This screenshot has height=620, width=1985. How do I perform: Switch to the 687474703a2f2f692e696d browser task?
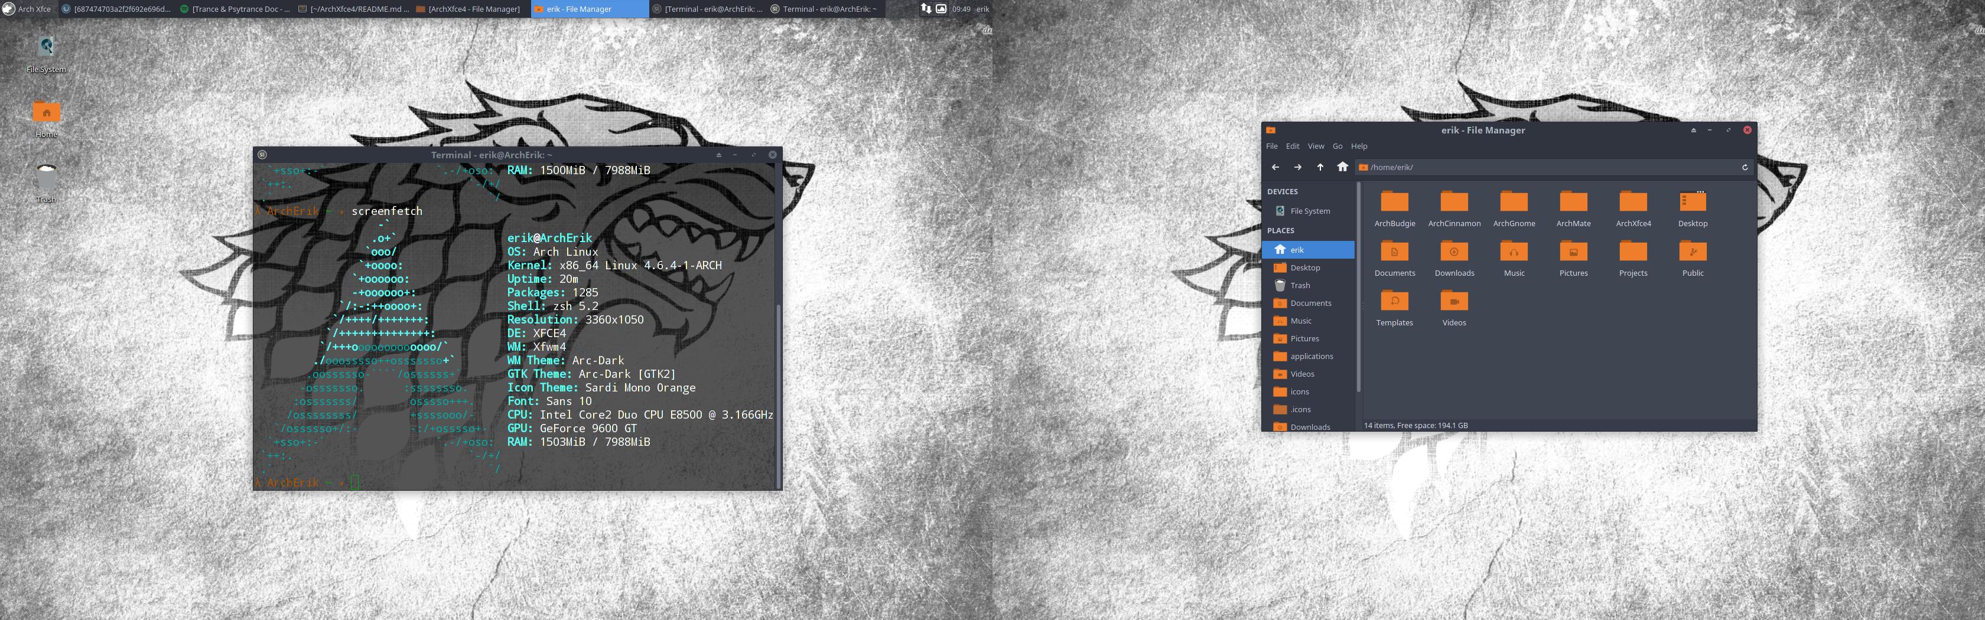click(116, 9)
